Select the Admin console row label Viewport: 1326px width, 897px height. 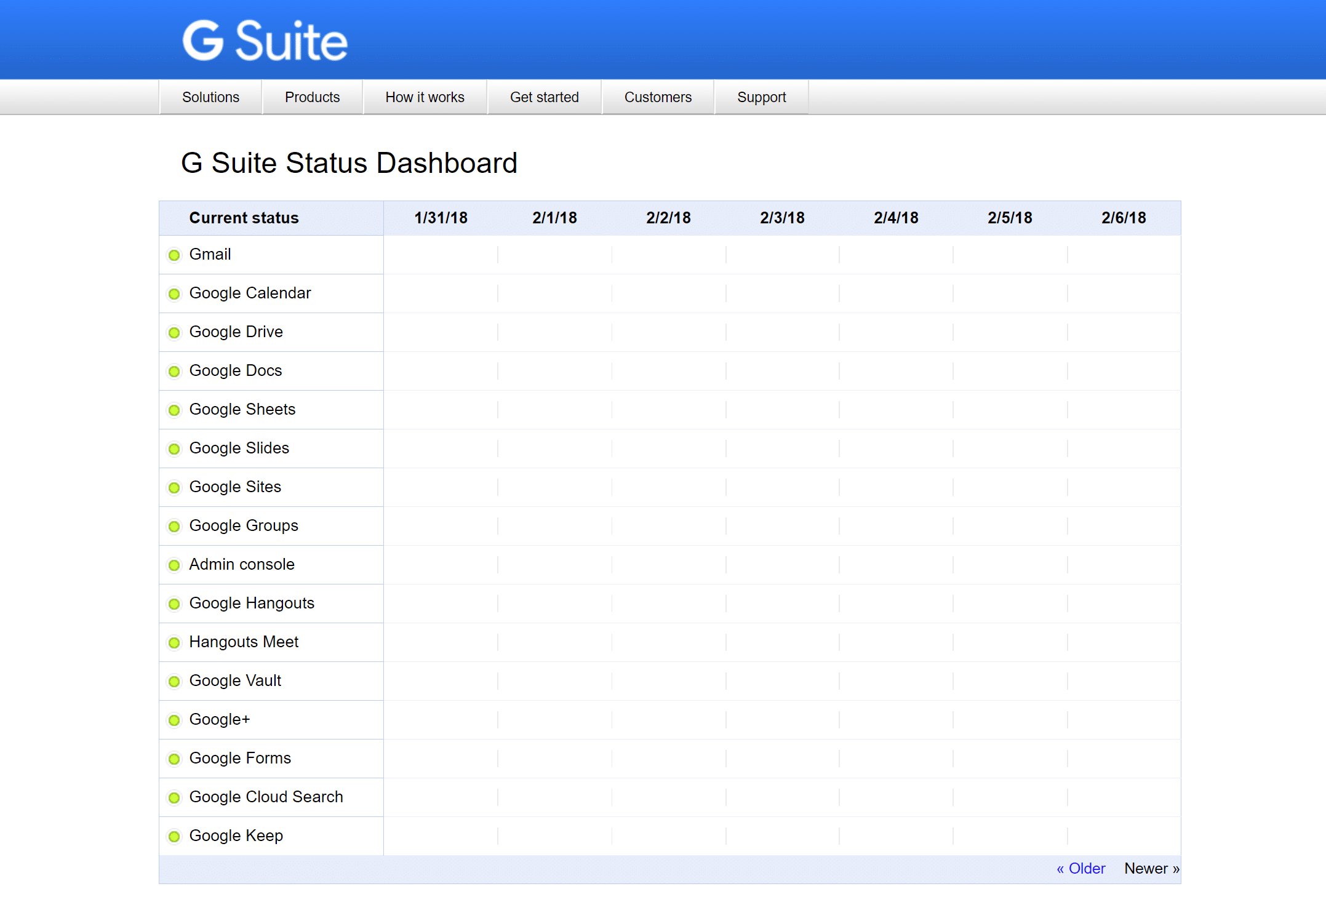241,564
